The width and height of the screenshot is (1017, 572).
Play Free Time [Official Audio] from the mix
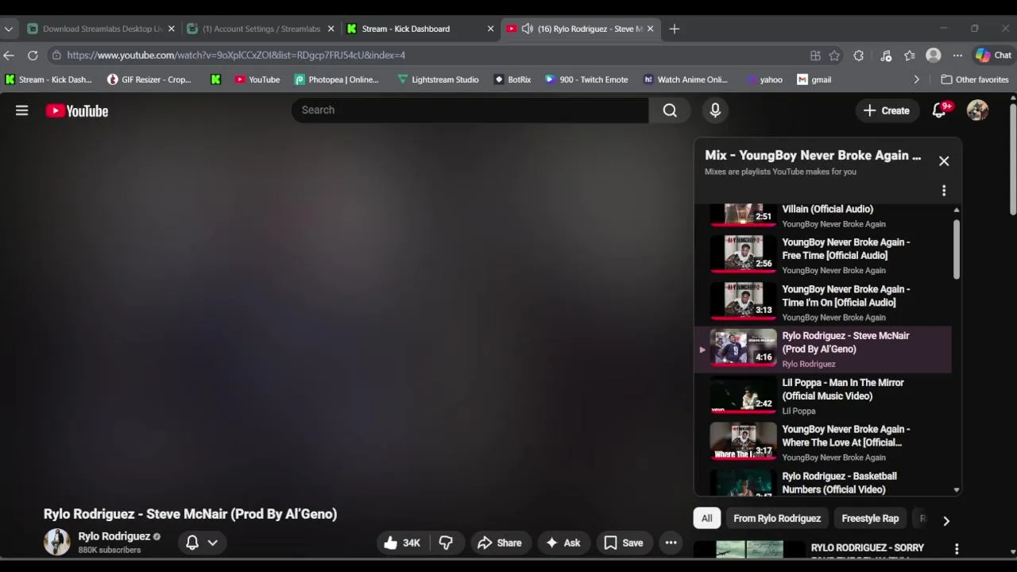823,256
